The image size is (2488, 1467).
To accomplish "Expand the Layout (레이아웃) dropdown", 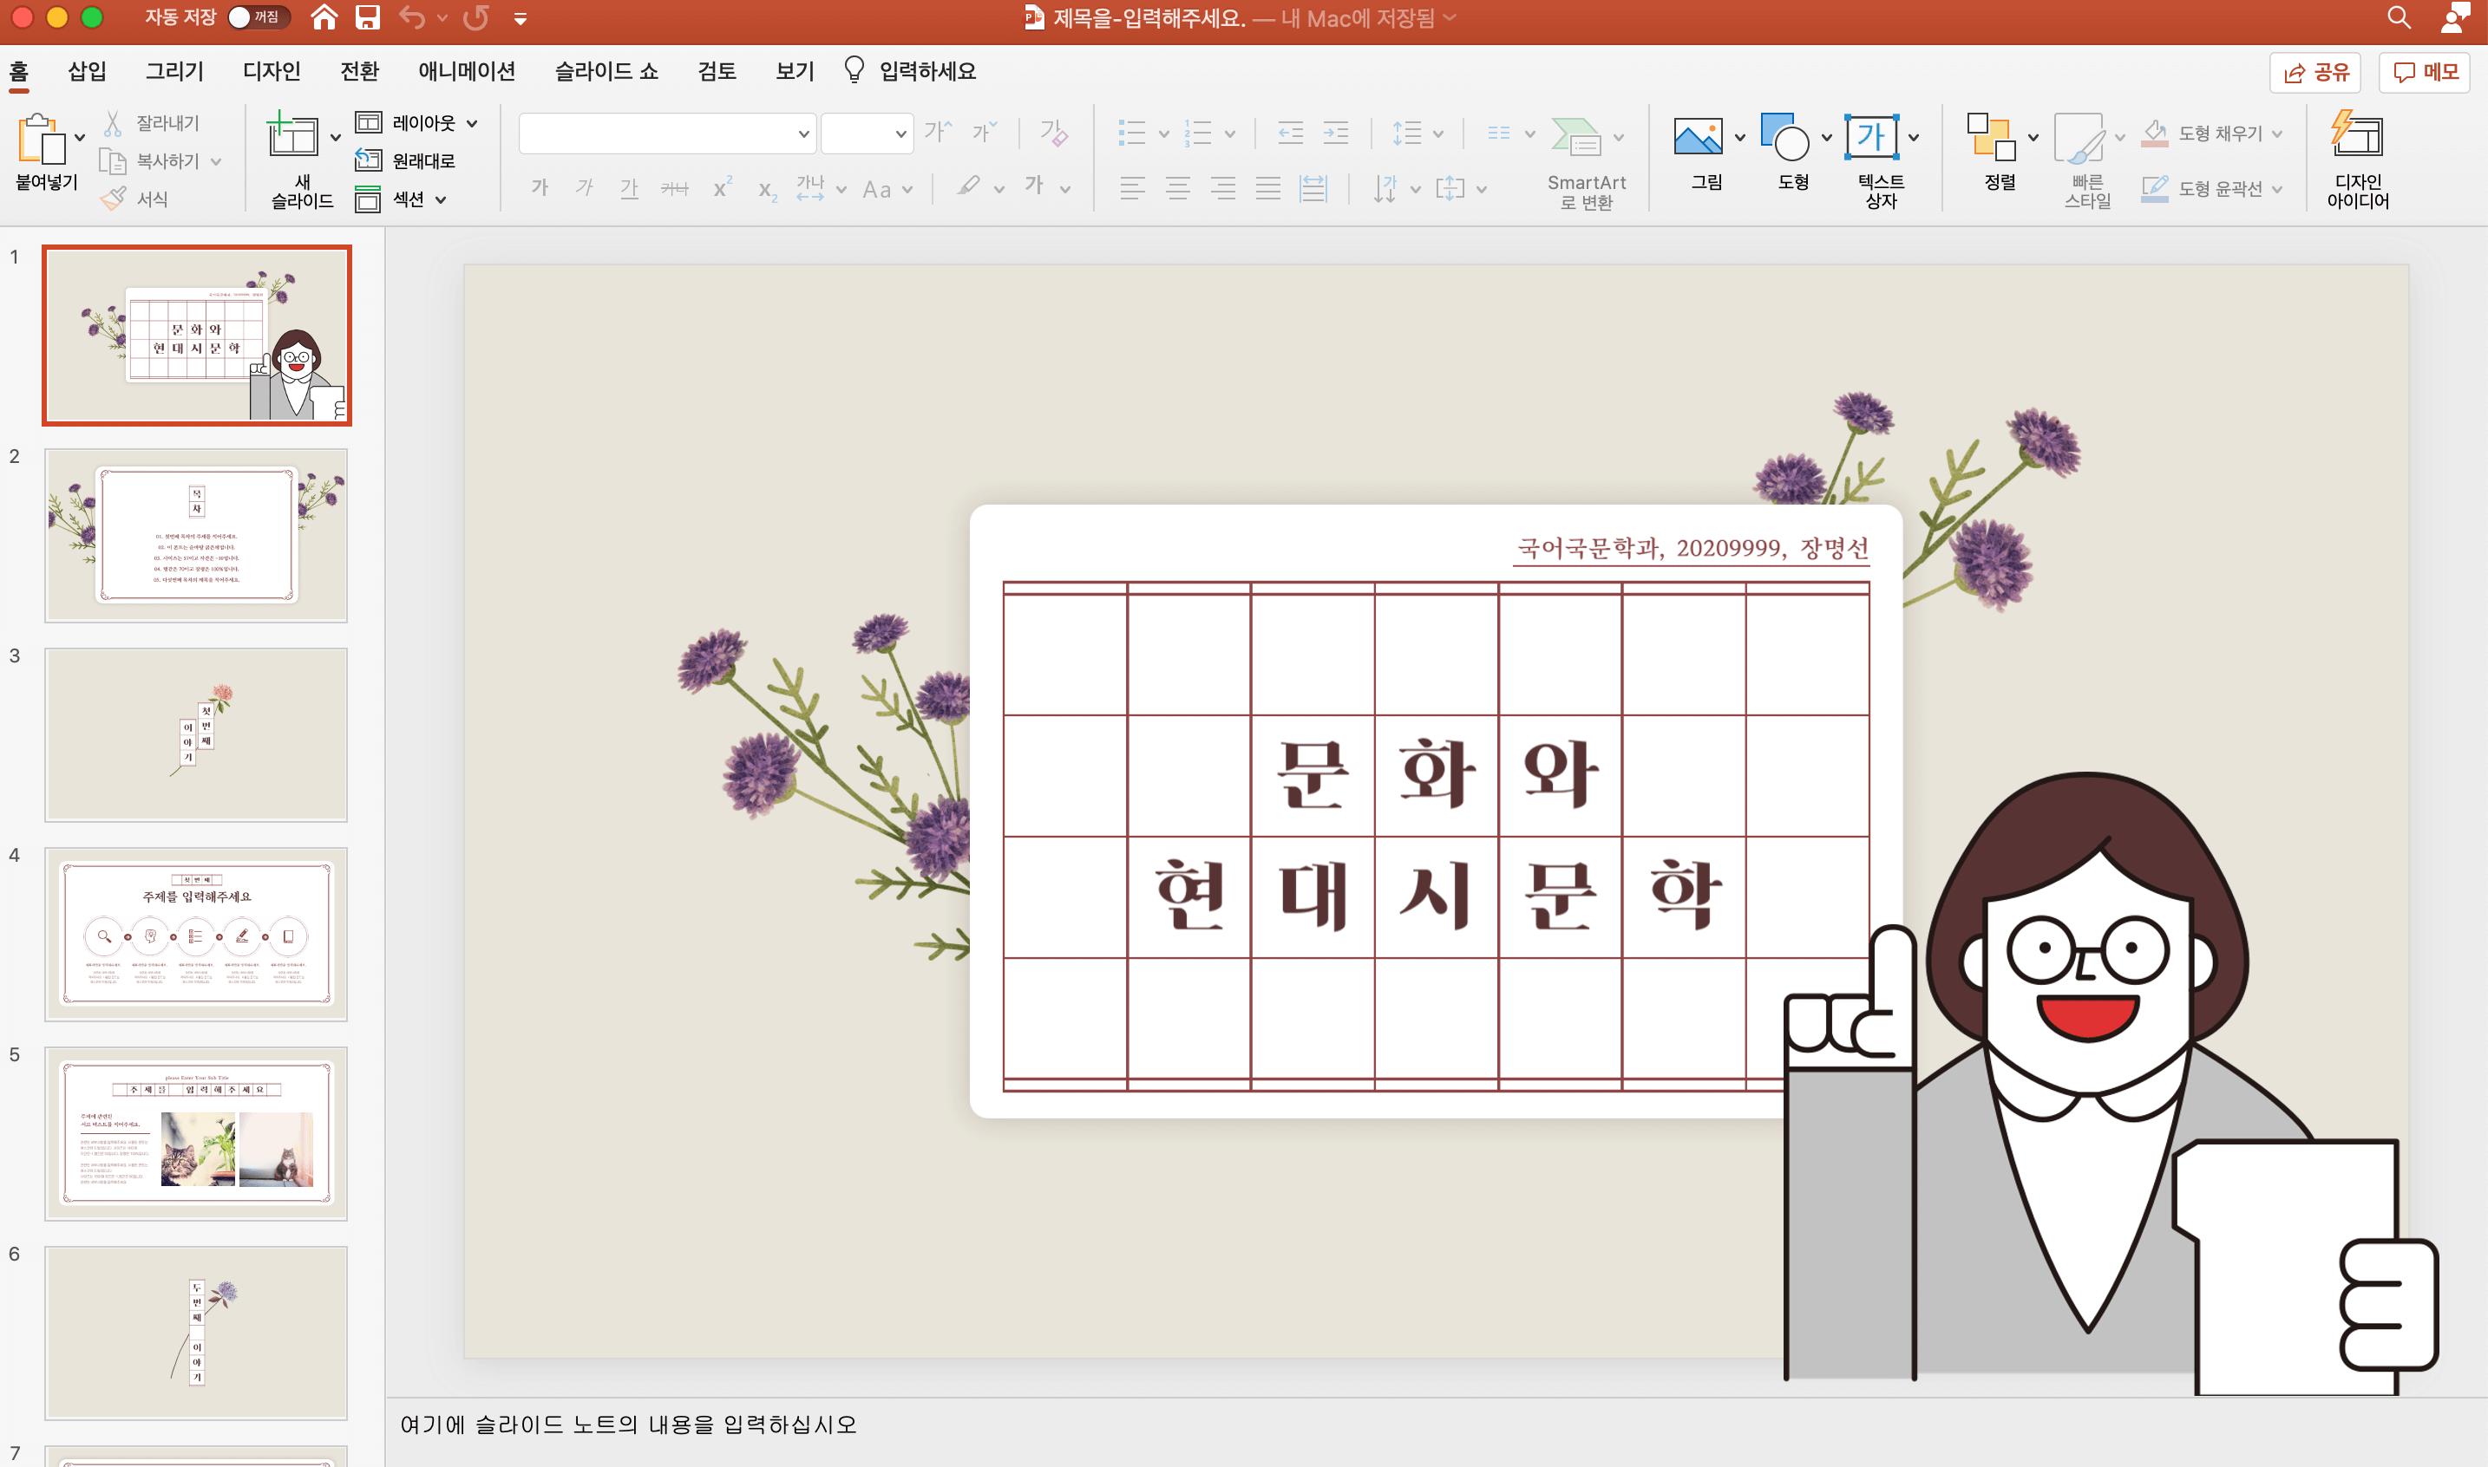I will click(x=473, y=124).
